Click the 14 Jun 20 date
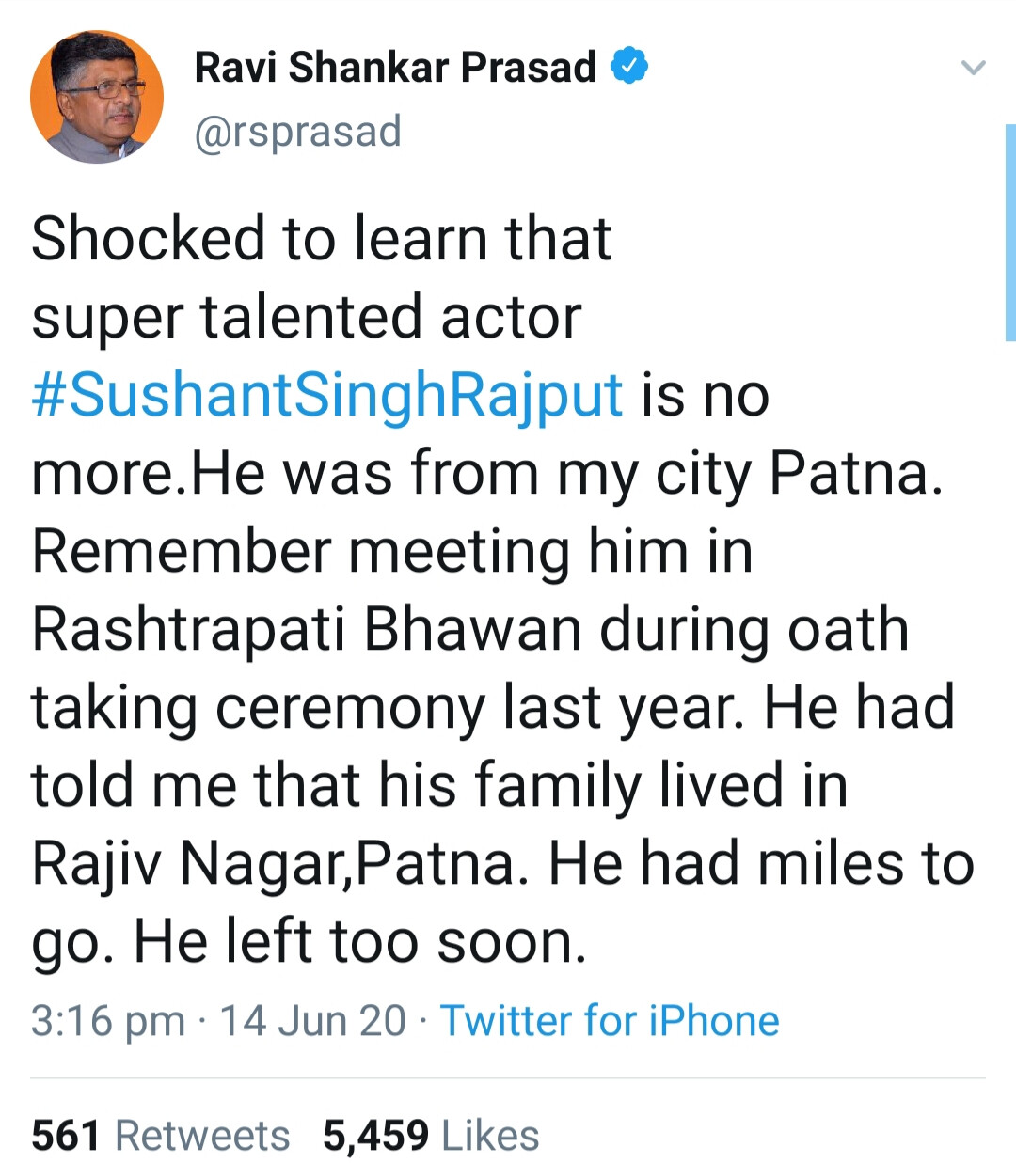The height and width of the screenshot is (1163, 1016). 312,1021
